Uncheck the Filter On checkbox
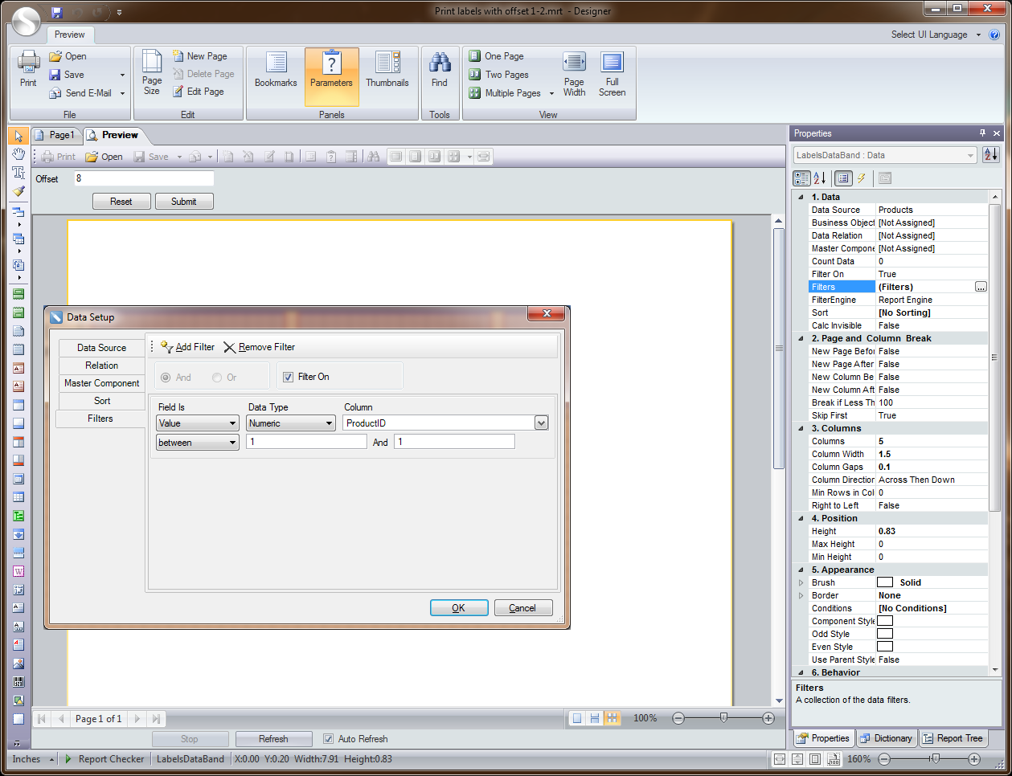Screen dimensions: 1012x776 (288, 377)
